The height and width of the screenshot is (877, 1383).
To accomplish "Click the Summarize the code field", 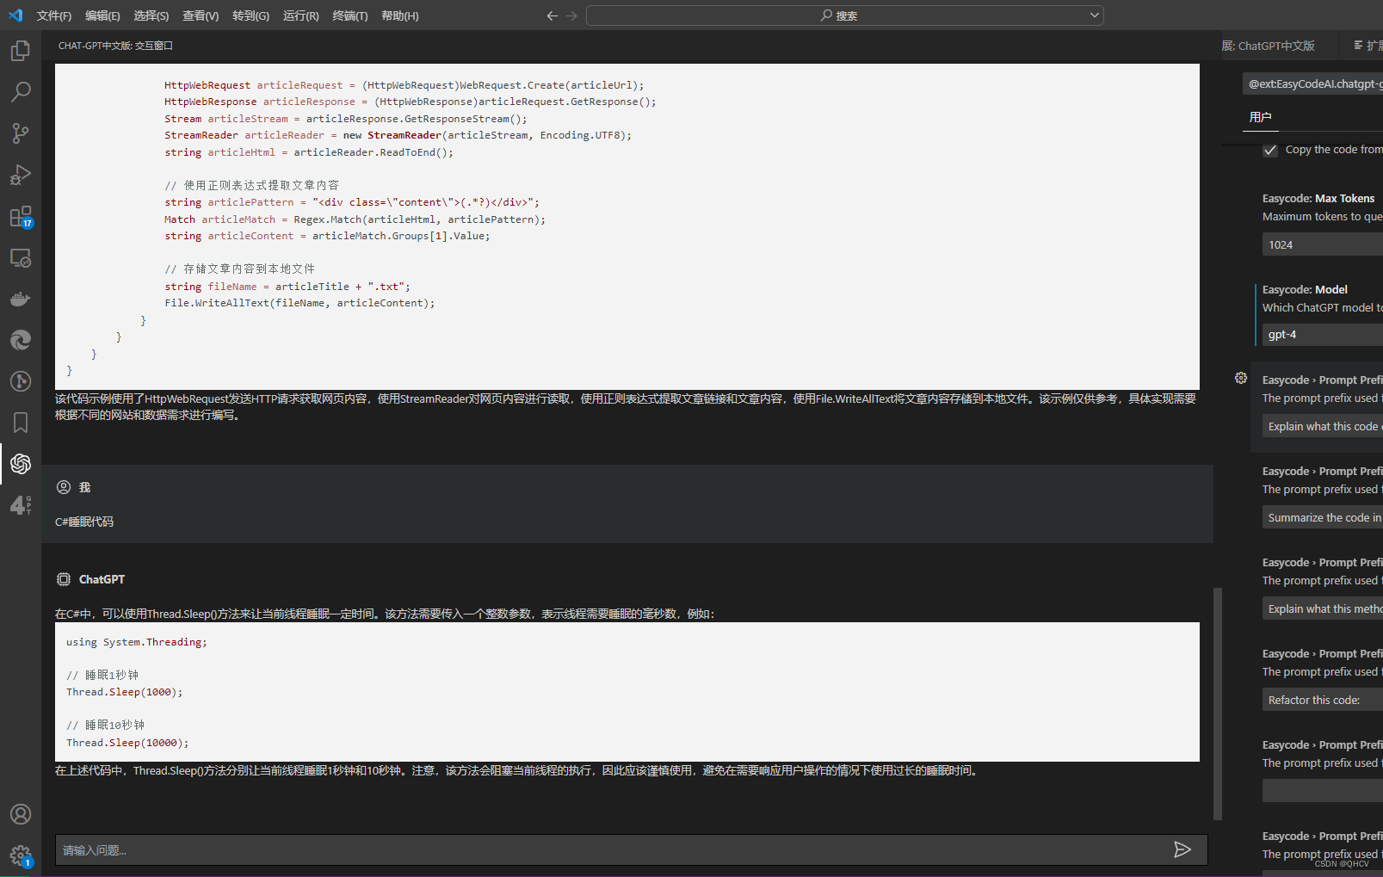I will click(1323, 517).
